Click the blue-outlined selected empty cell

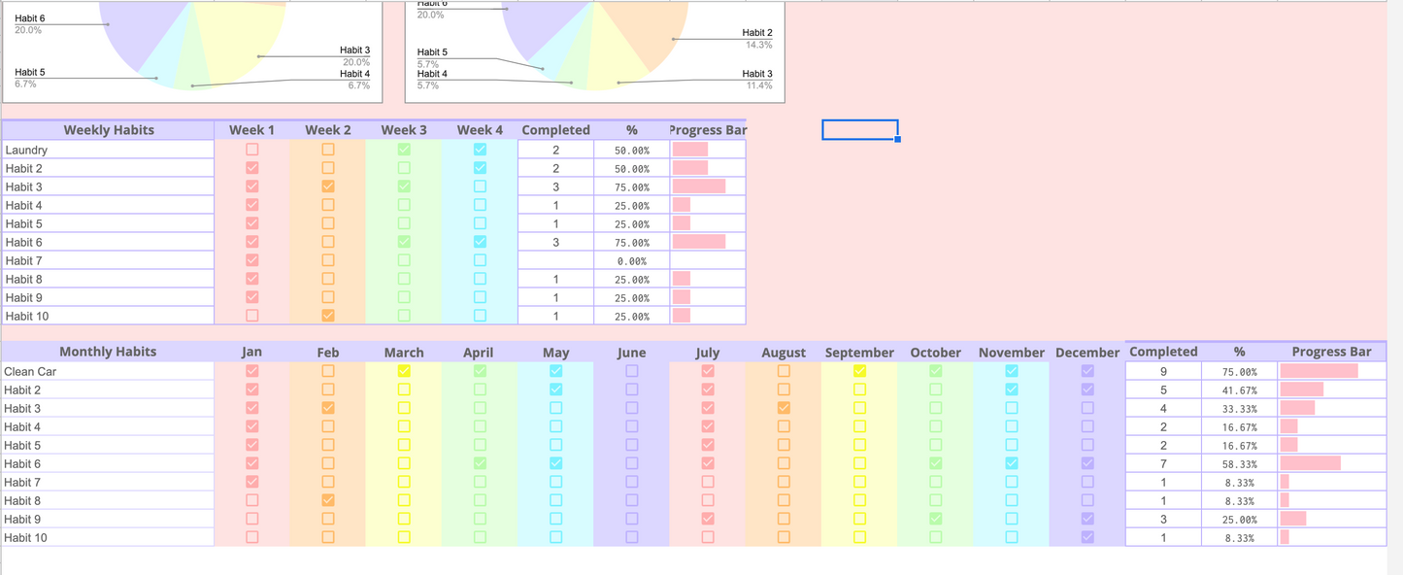click(859, 130)
